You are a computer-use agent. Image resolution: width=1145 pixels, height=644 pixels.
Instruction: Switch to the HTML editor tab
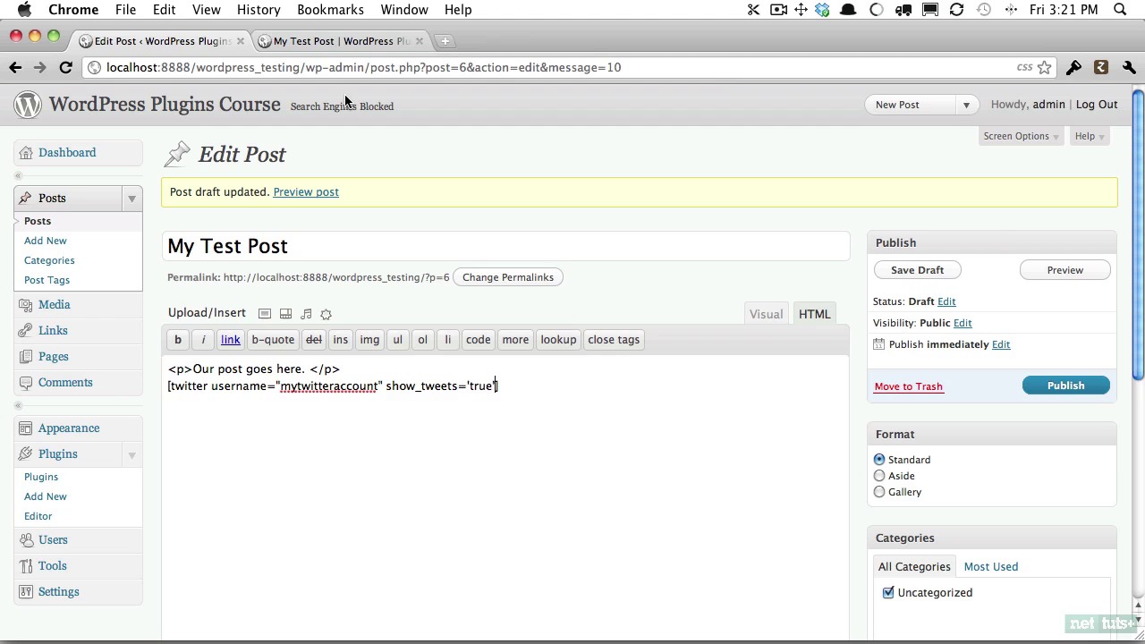point(815,314)
